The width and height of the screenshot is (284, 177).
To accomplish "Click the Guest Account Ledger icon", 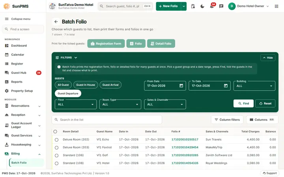I will coord(7,125).
